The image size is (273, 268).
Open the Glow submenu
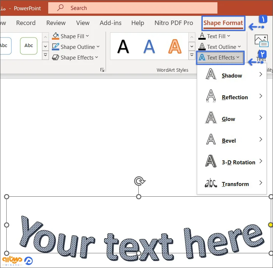232,118
